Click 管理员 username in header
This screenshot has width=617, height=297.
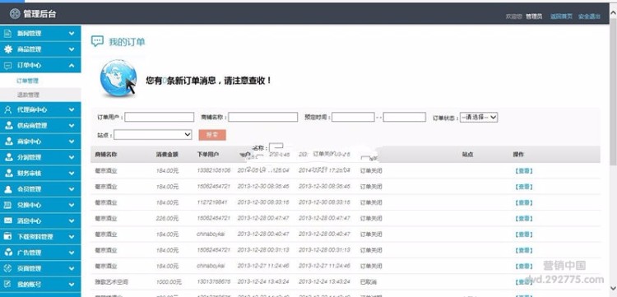click(x=534, y=16)
